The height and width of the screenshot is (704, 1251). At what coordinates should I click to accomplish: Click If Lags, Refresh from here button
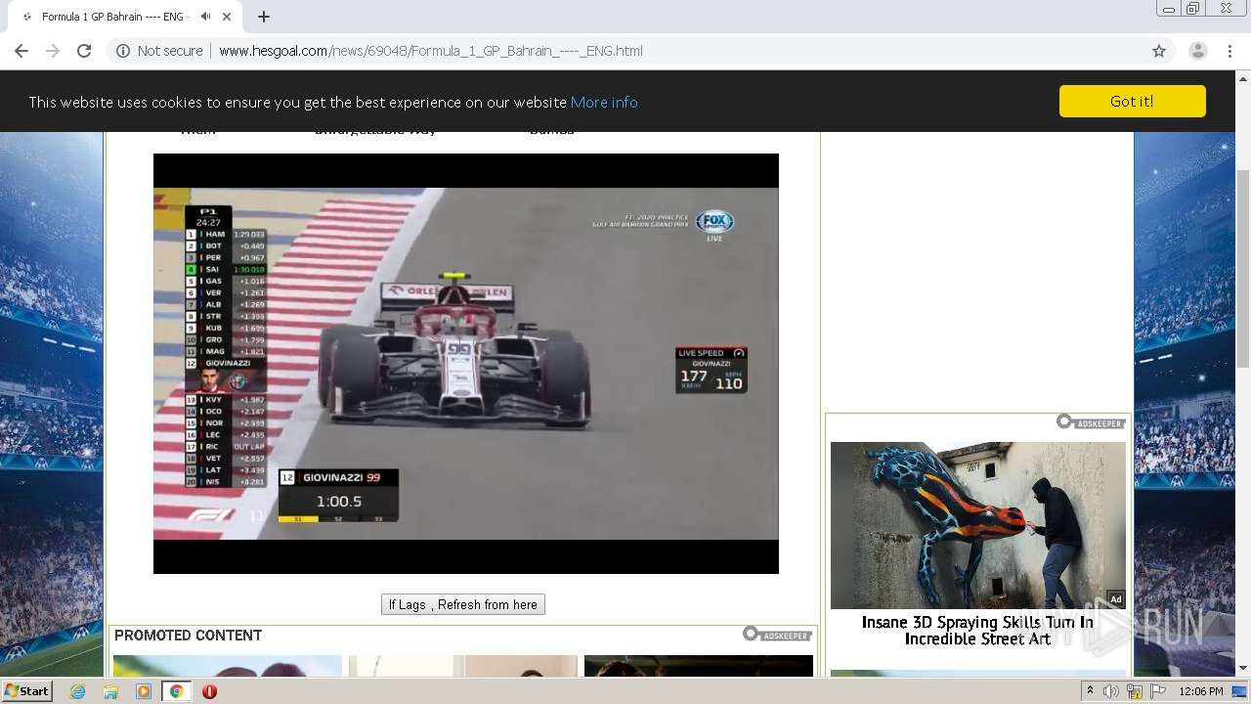tap(463, 604)
